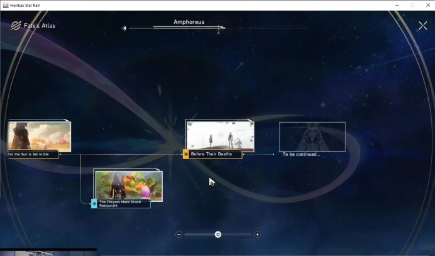Open the For the Sun is Set to Die thumbnail
This screenshot has width=435, height=256.
39,136
